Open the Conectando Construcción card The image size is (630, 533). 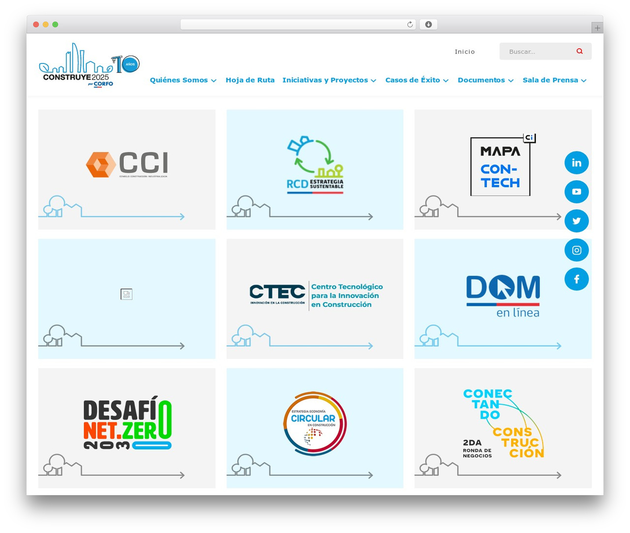(x=503, y=428)
